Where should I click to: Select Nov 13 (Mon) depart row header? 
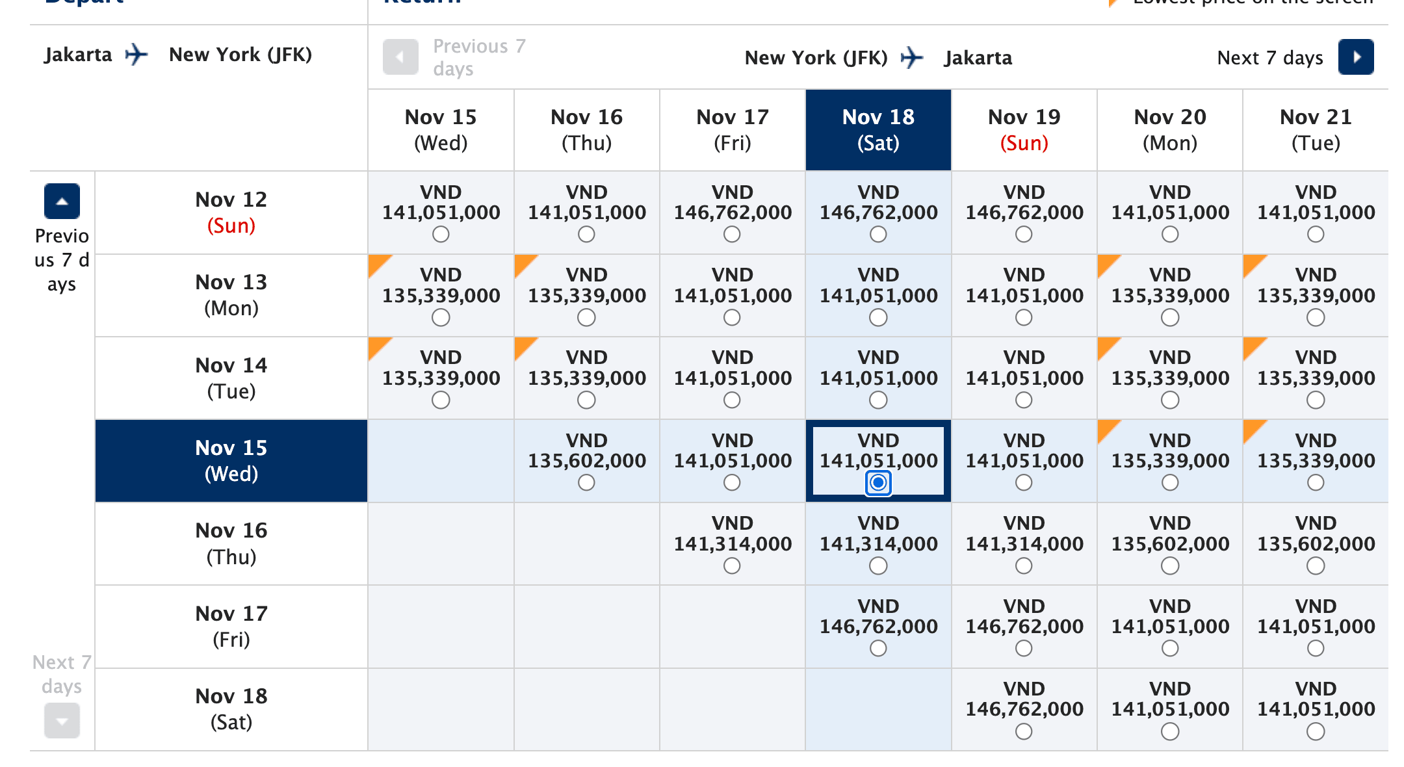[231, 295]
